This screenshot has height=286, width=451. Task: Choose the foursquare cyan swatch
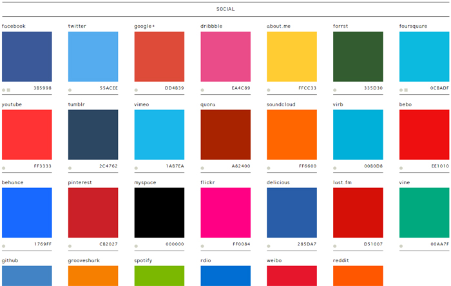[424, 57]
